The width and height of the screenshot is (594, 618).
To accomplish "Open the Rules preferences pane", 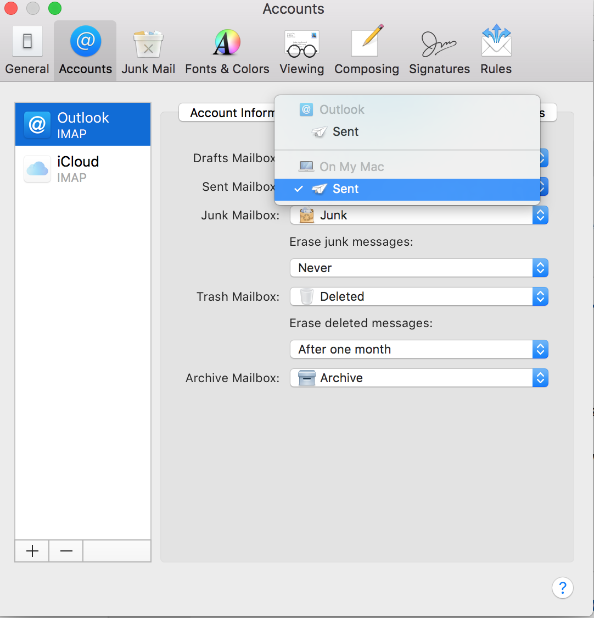I will click(496, 51).
